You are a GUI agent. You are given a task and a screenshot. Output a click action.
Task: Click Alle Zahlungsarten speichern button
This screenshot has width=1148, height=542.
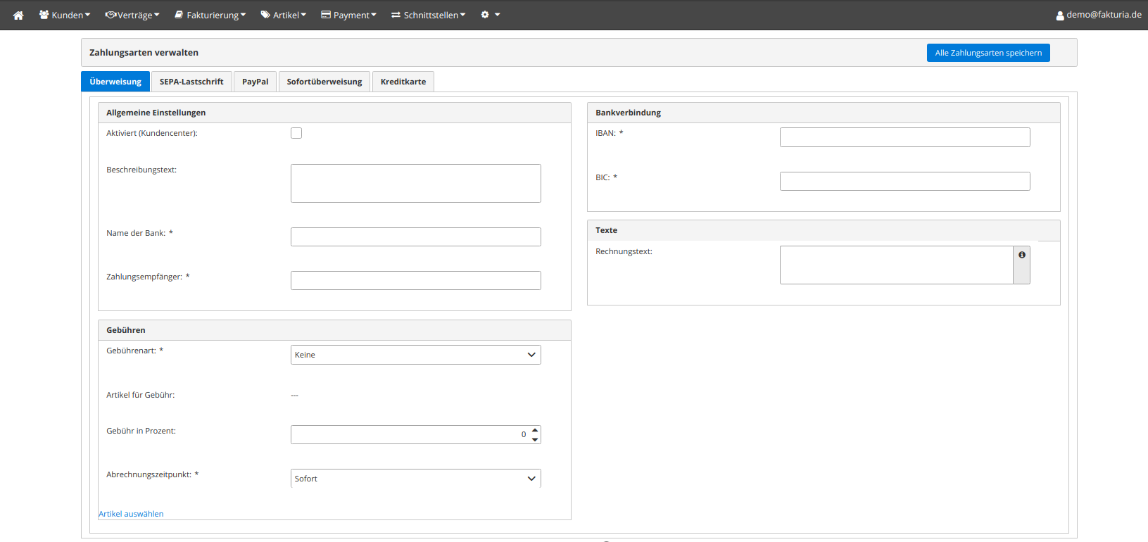(x=988, y=53)
